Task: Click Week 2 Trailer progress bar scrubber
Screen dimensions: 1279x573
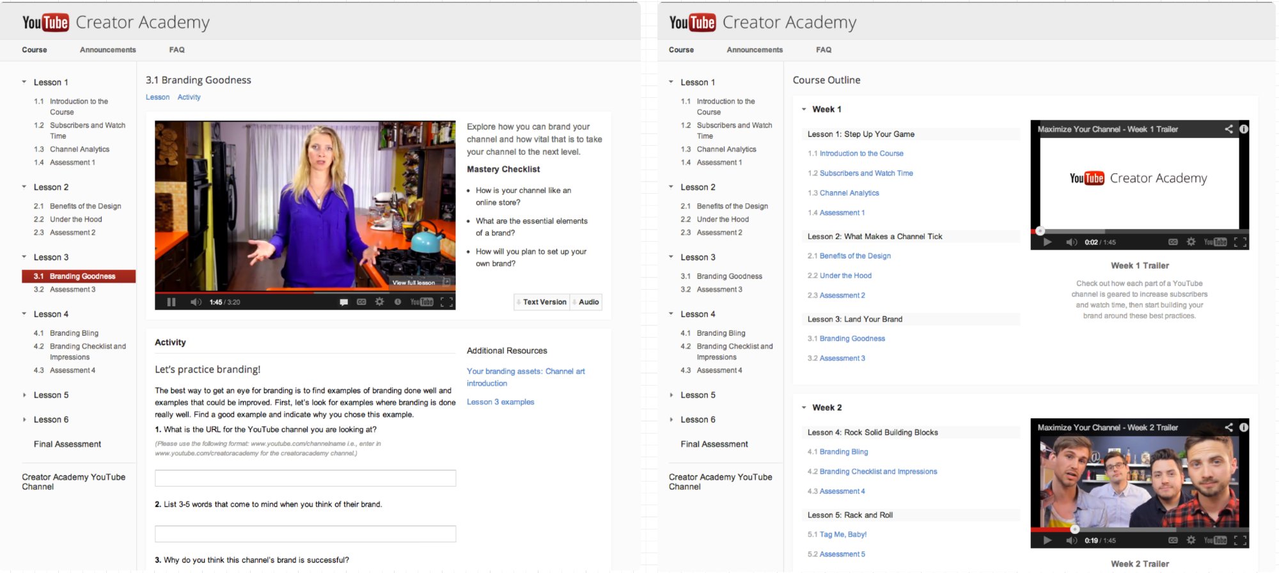Action: tap(1074, 529)
